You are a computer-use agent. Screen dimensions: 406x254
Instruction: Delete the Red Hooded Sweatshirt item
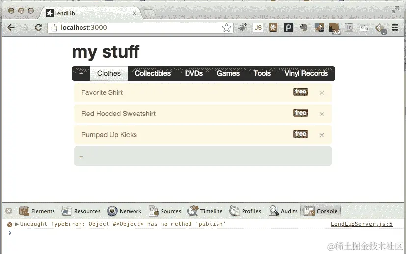(322, 114)
